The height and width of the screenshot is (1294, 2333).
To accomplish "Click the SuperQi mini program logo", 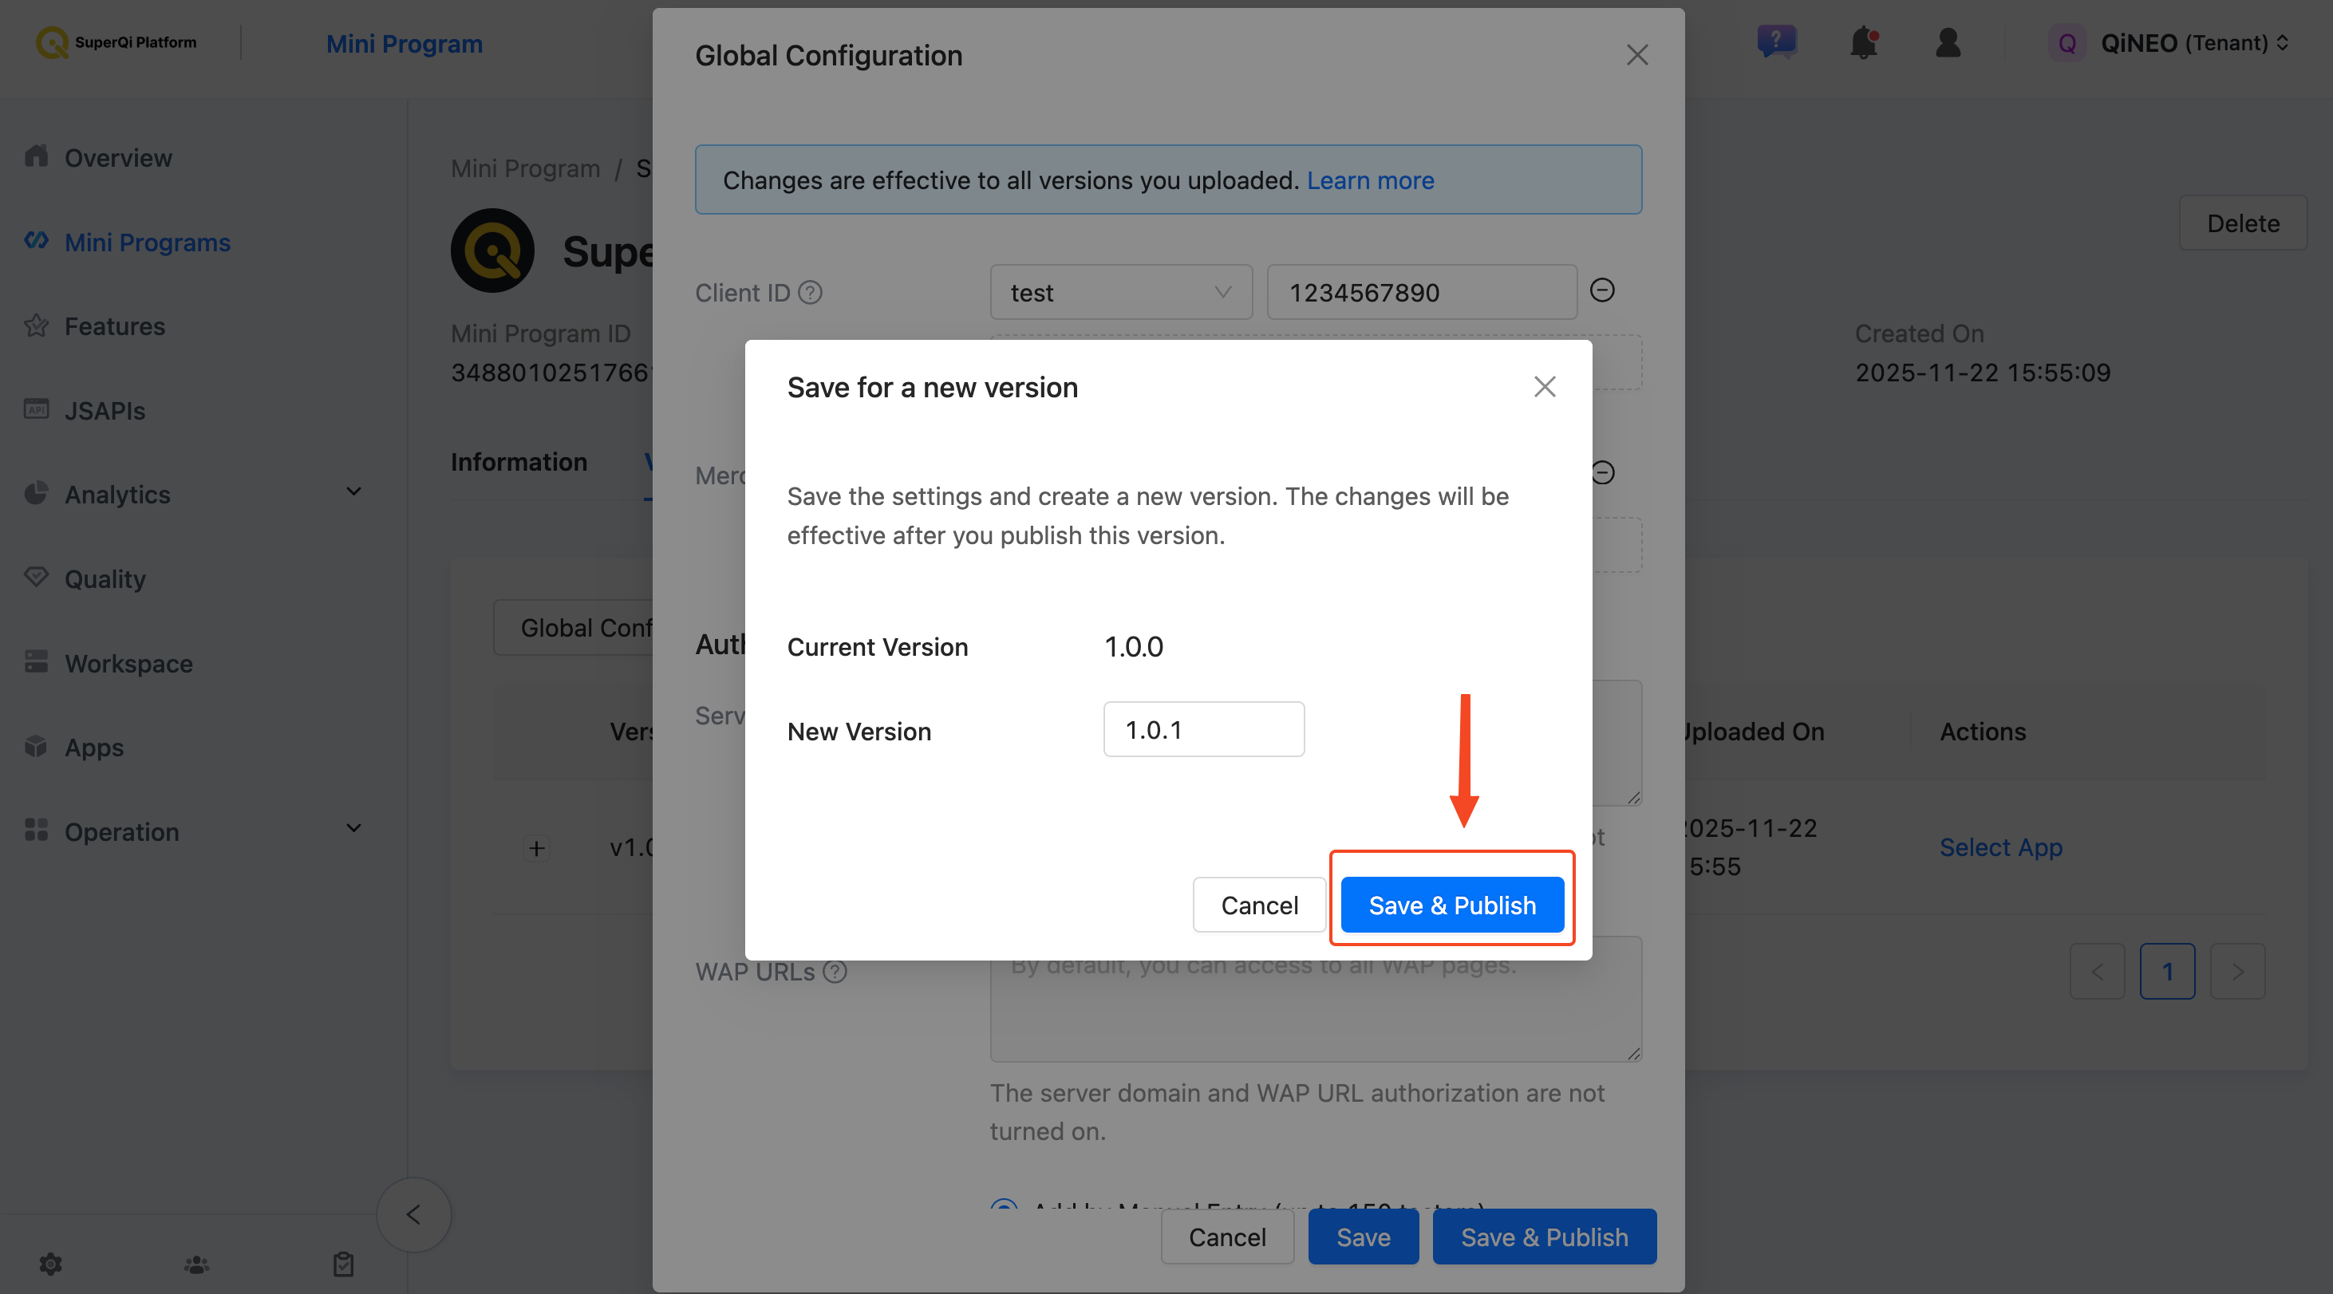I will [x=492, y=251].
